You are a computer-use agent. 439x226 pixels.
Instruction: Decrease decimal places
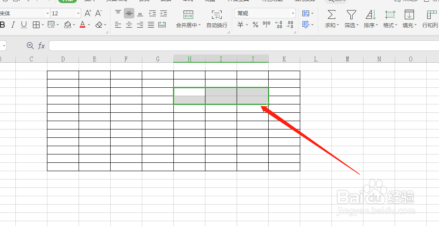[289, 25]
